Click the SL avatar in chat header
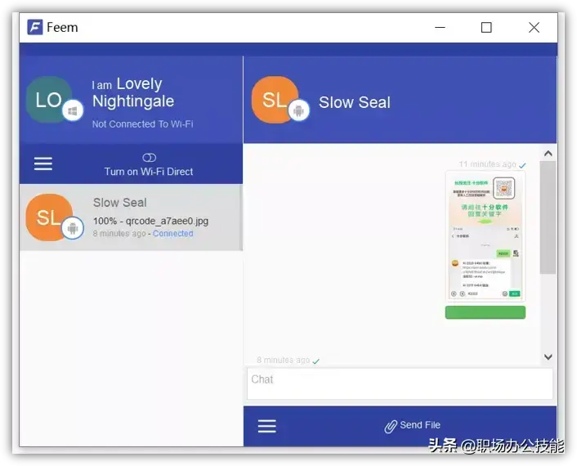 (x=273, y=100)
